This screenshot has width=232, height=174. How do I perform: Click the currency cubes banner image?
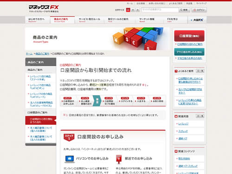click(138, 39)
